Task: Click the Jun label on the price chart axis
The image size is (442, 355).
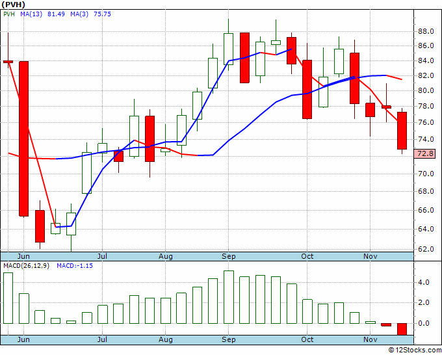Action: [x=23, y=256]
